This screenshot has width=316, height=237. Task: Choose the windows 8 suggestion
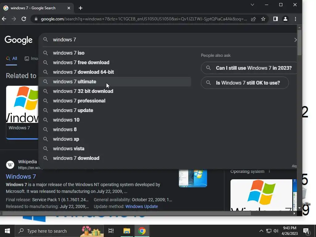coord(115,130)
